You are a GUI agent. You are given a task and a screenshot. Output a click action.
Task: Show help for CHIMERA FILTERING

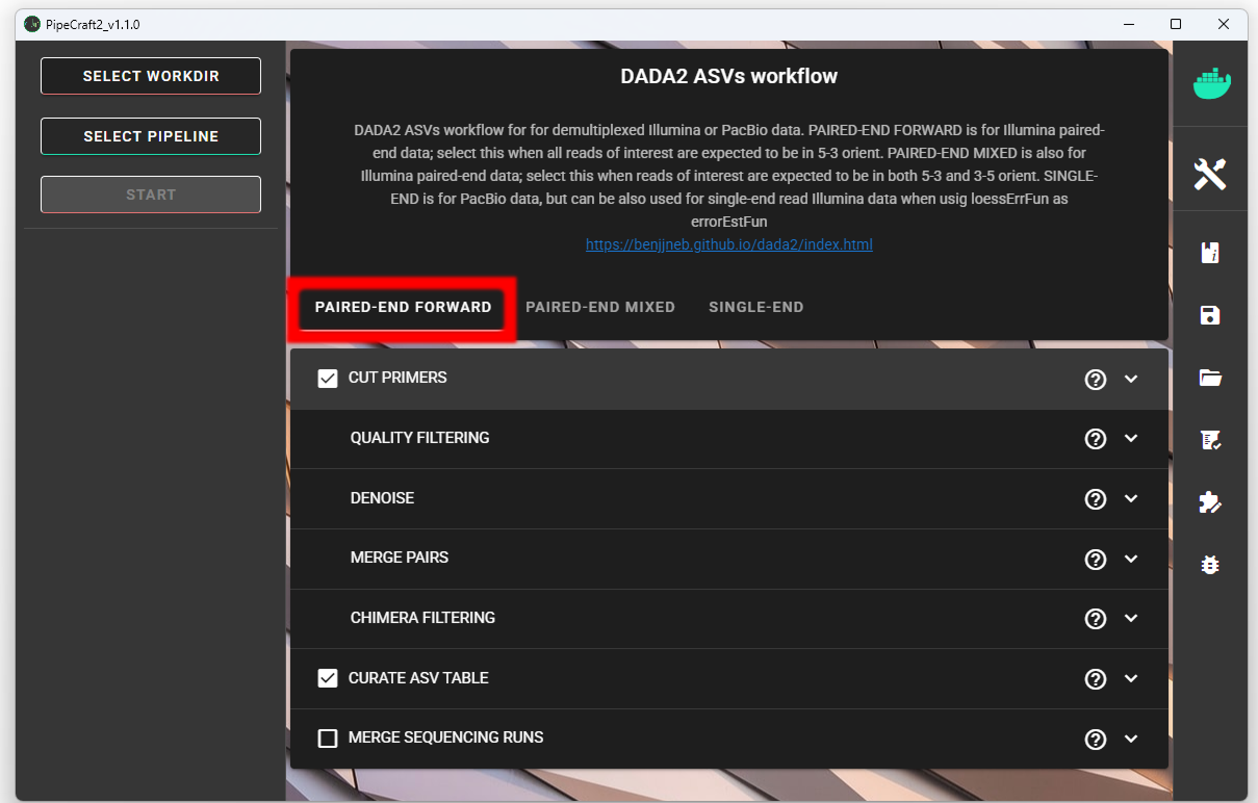point(1095,618)
